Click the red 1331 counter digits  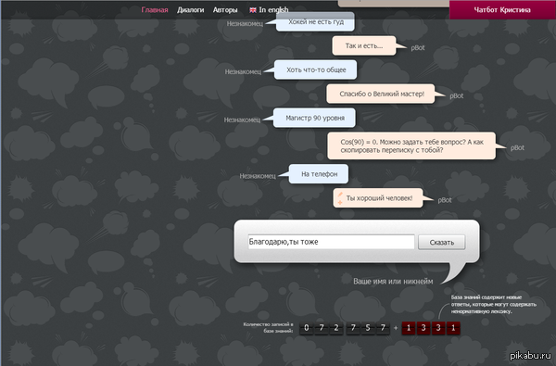coord(431,328)
